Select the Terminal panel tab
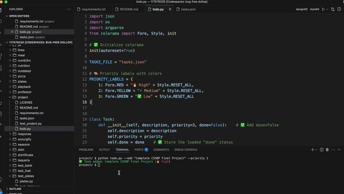Screen dimensions: 344x194 tap(122, 150)
